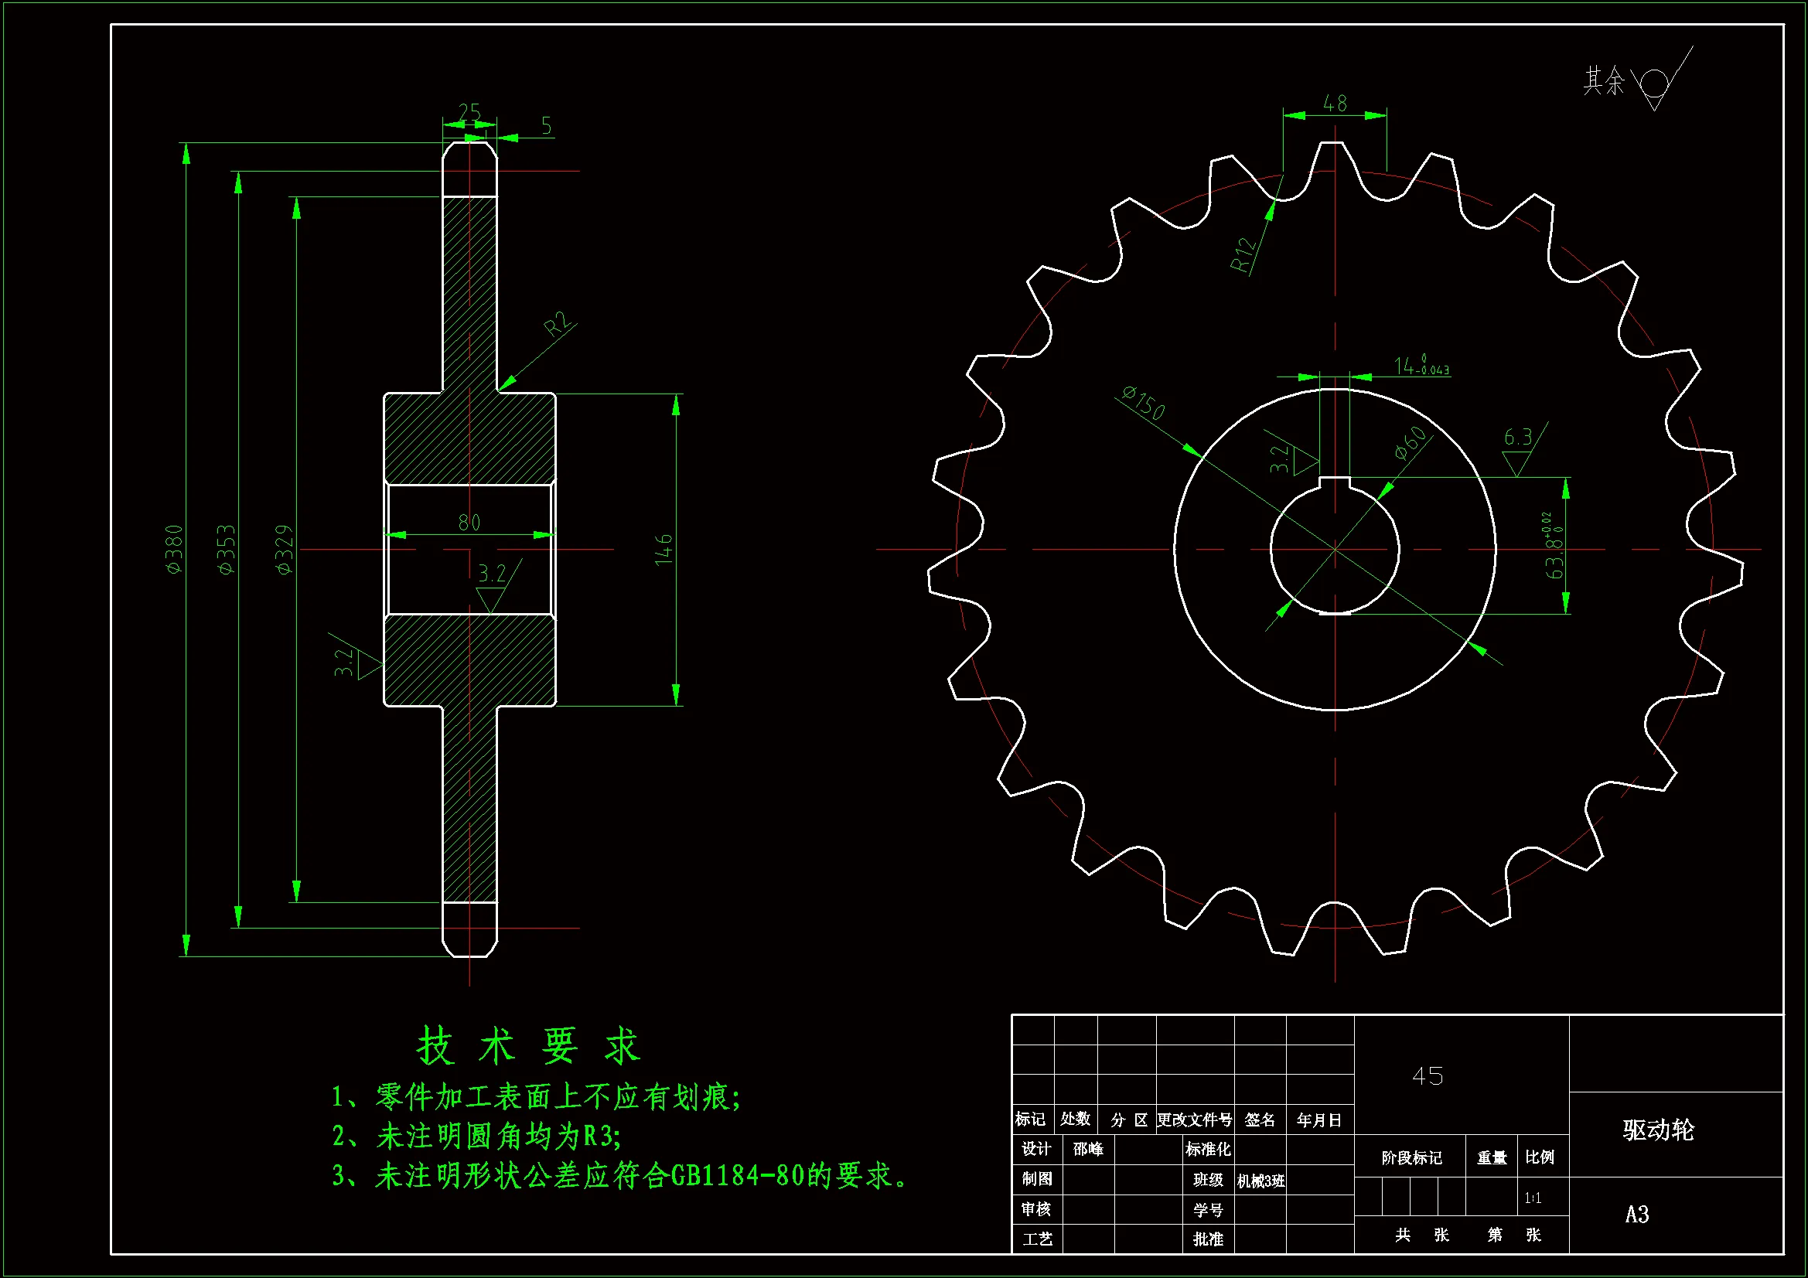Click the 驱动轮 part name cell

(1658, 1131)
